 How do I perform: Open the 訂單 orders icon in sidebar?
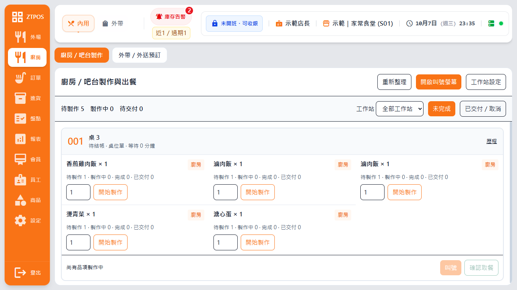click(20, 78)
